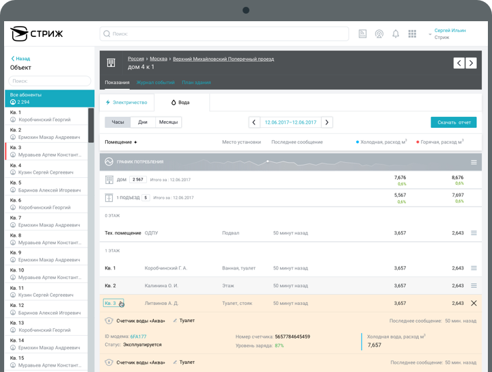Open modem ID 6FA177 link
492x372 pixels.
(x=138, y=336)
